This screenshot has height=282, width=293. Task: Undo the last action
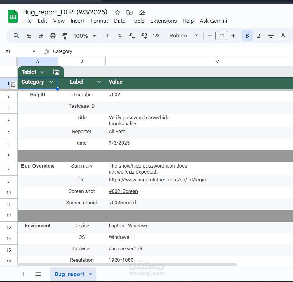[x=29, y=36]
